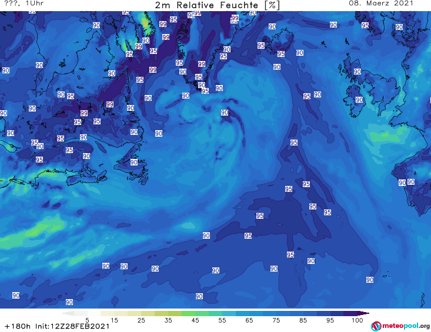The image size is (431, 332).
Task: Open the meteopool.org link text
Action: 406,326
